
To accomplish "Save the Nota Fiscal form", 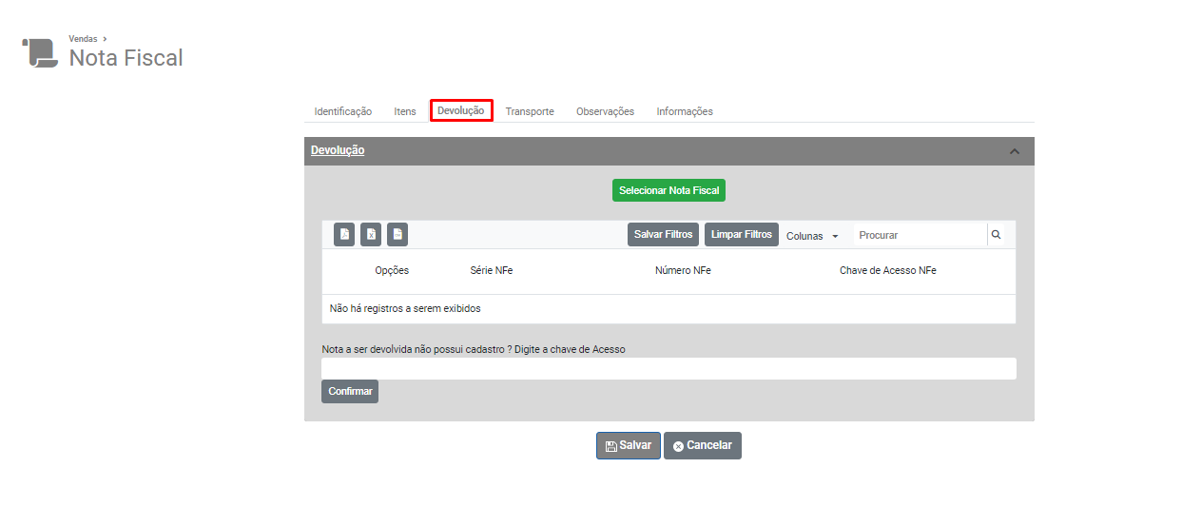I will [629, 445].
